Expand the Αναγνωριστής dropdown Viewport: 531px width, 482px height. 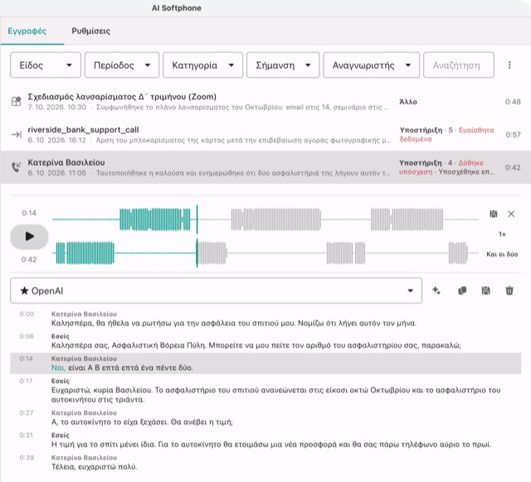coord(372,65)
